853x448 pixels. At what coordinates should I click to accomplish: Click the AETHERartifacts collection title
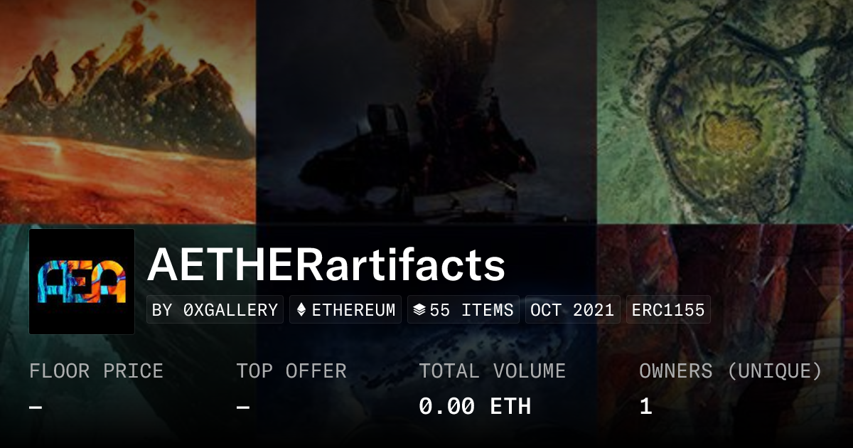click(326, 265)
